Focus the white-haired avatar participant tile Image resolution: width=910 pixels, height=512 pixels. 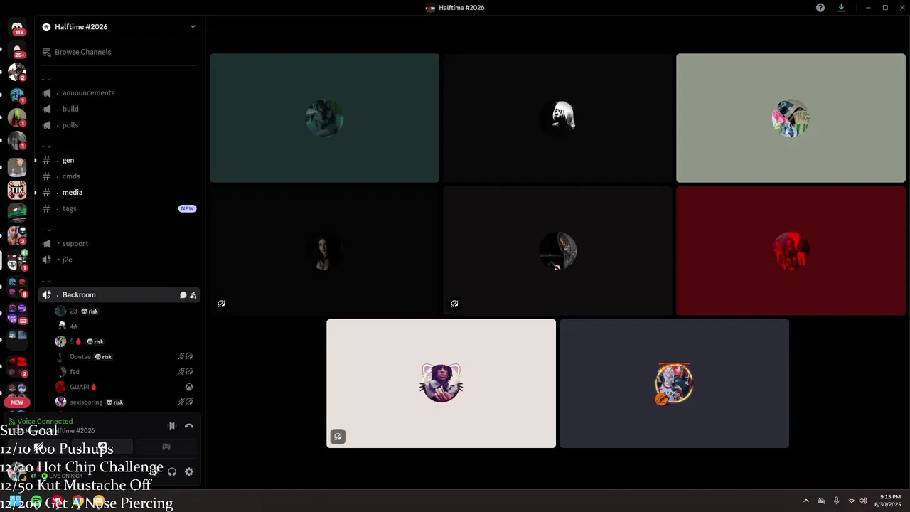[557, 118]
